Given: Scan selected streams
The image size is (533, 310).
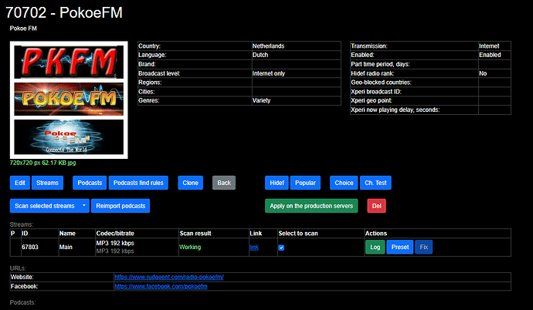Looking at the screenshot, I should (44, 206).
